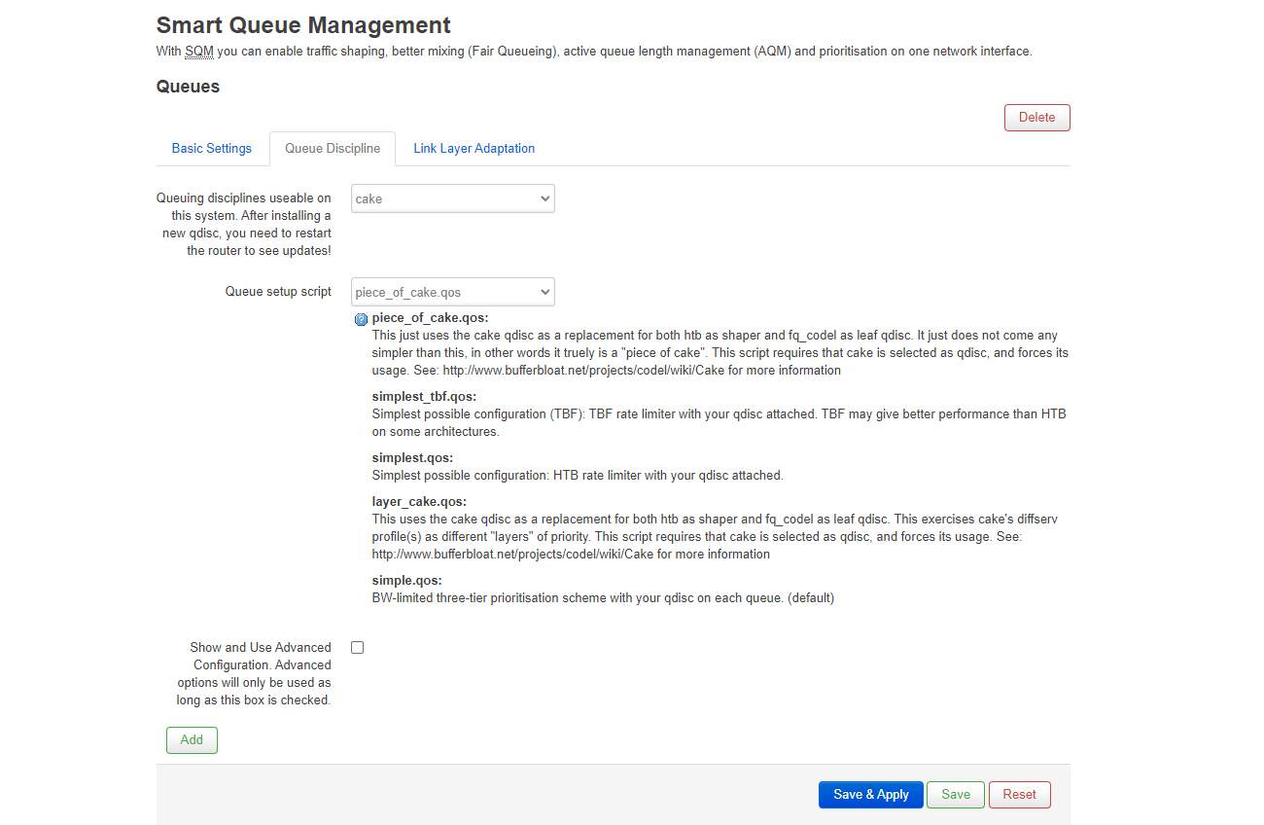
Task: Click the bold simplest_tbf.qos description title
Action: tap(424, 397)
